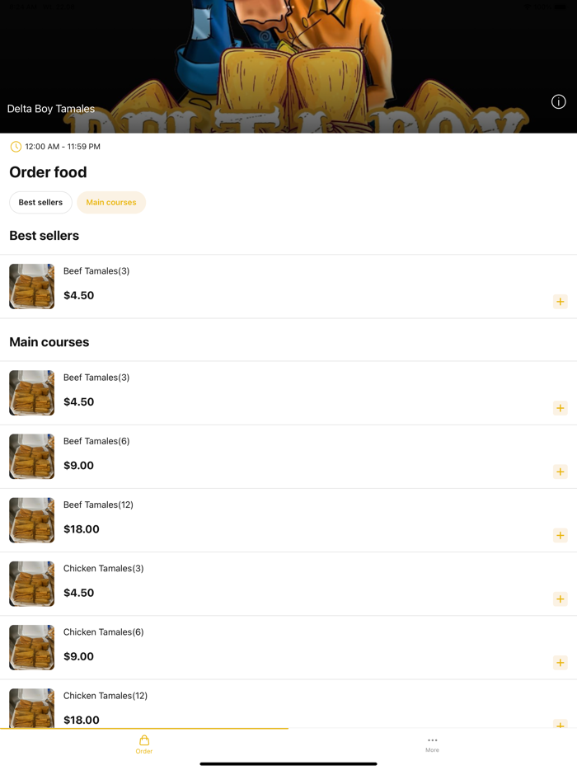
Task: Click the opening hours clock icon
Action: click(16, 147)
